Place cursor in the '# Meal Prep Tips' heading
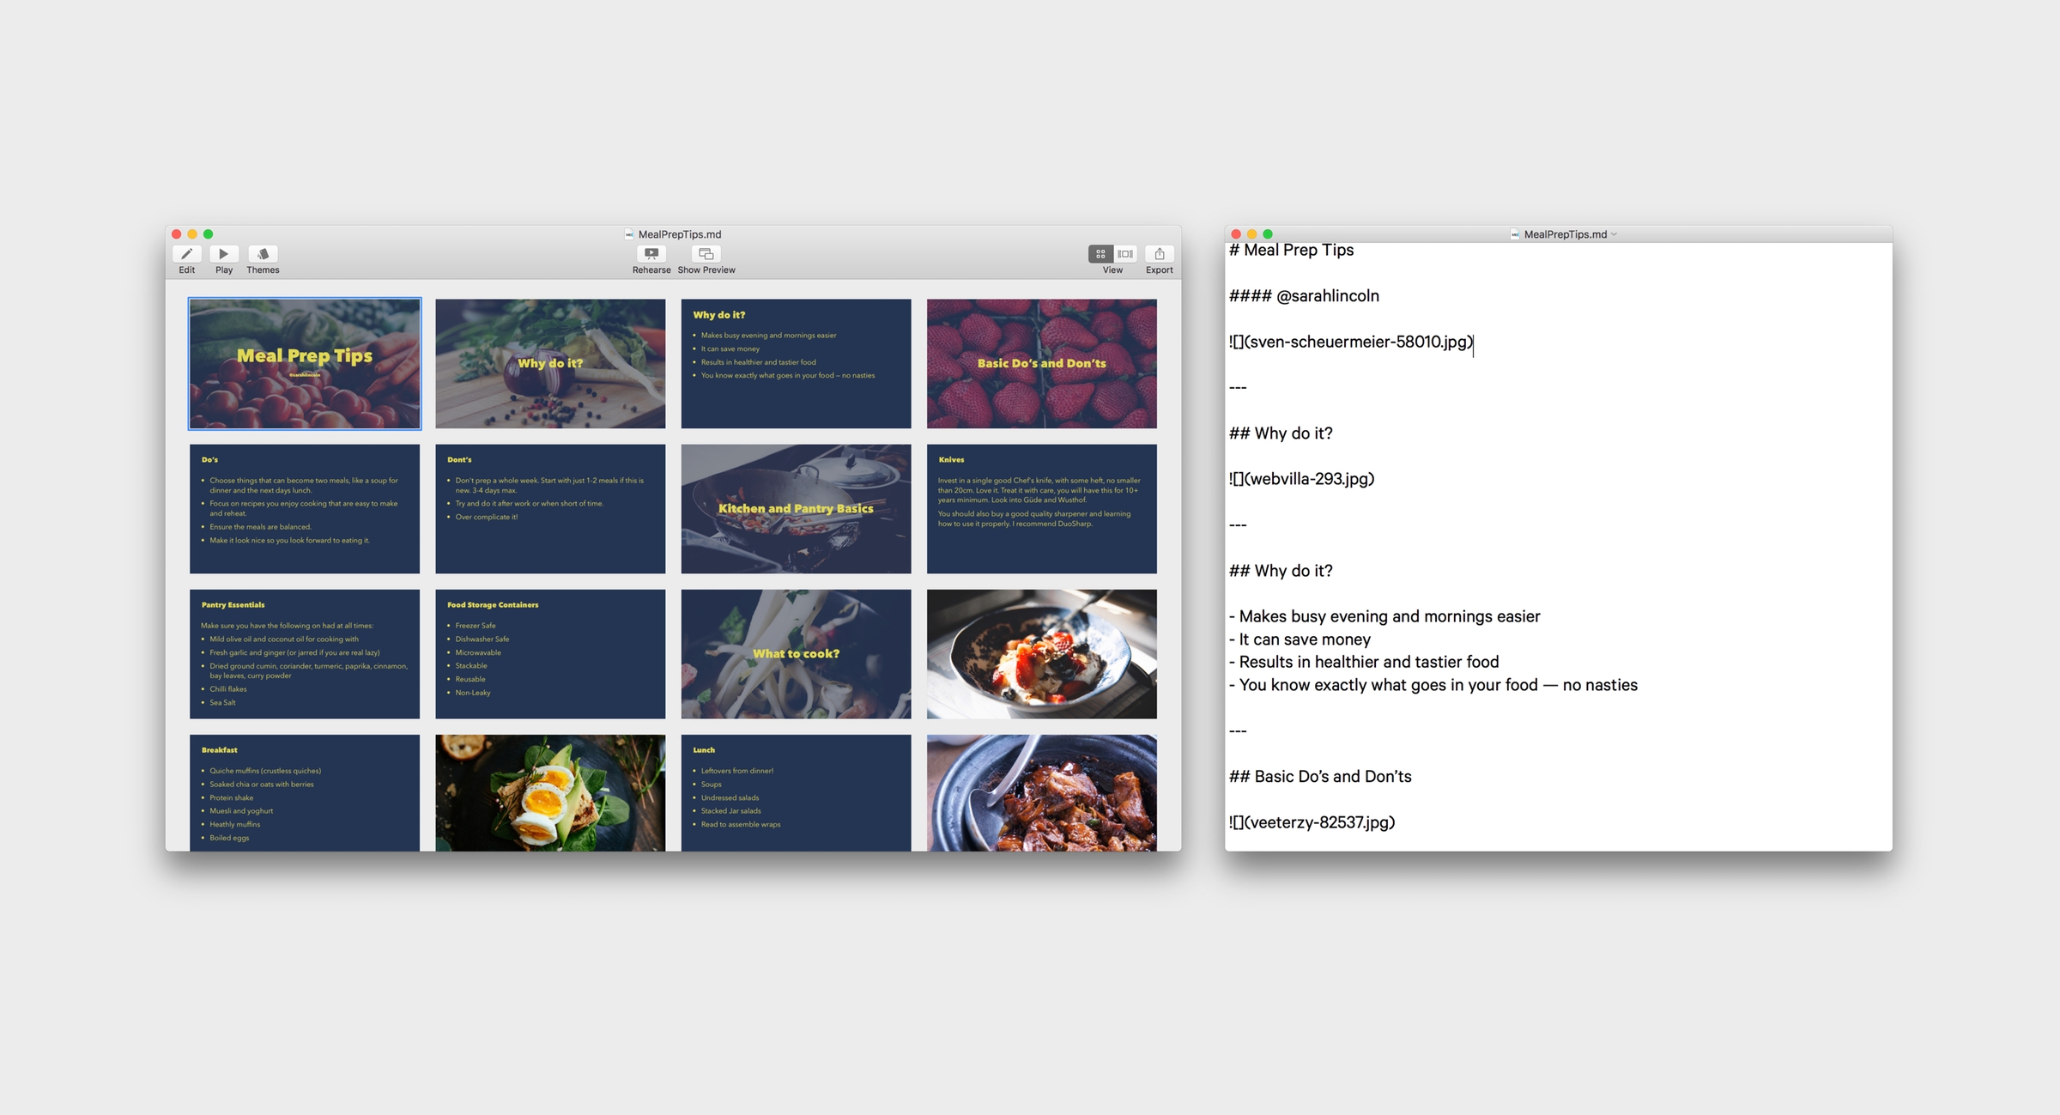 (1292, 250)
